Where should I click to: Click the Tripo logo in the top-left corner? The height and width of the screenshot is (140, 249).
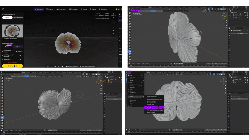coord(3,9)
